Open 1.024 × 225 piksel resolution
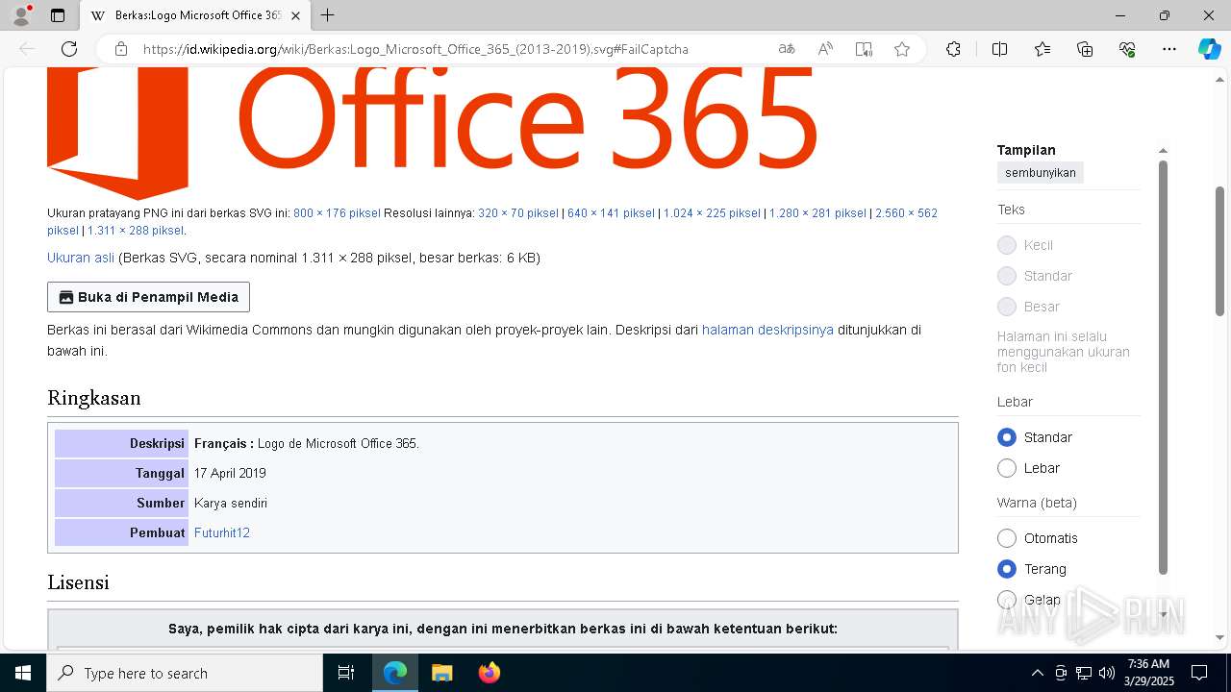Screen dimensions: 1231x692 (x=712, y=213)
